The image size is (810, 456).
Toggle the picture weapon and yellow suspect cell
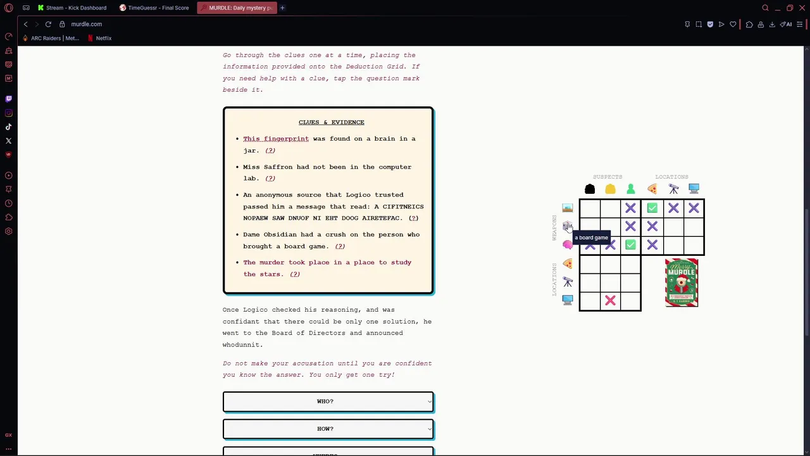(x=610, y=208)
